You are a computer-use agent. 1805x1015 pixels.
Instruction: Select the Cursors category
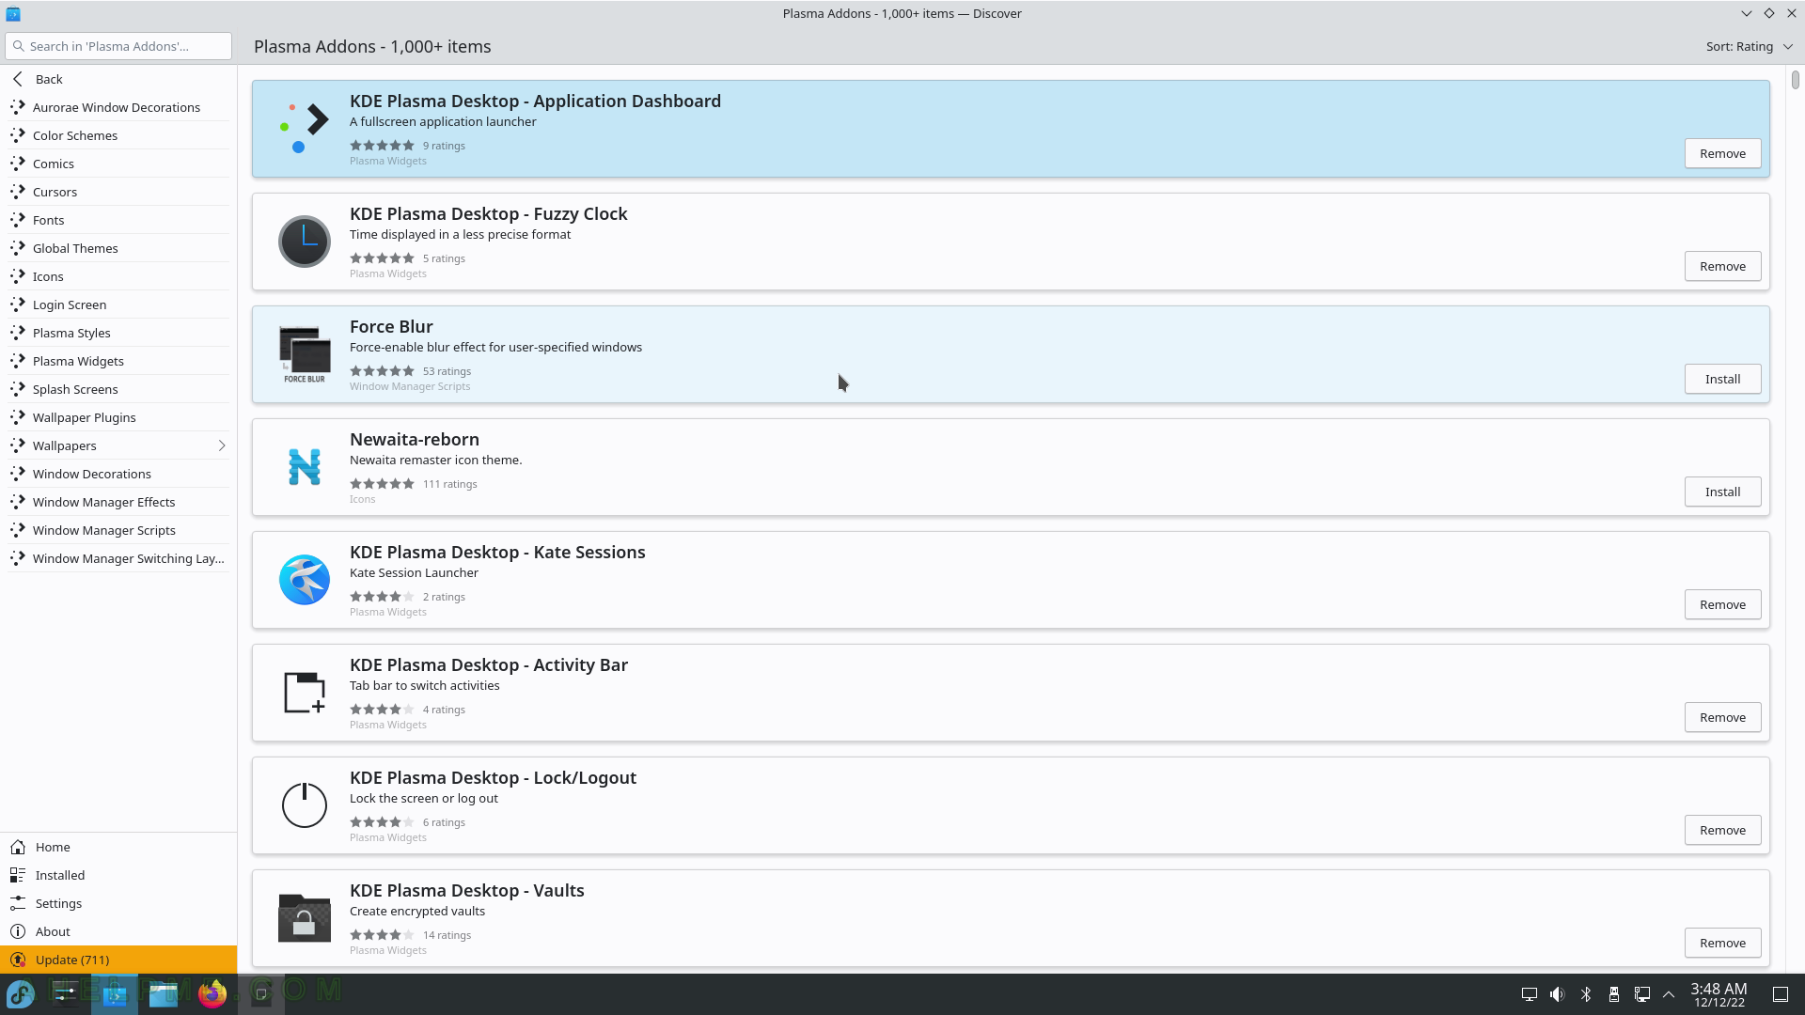[x=118, y=192]
